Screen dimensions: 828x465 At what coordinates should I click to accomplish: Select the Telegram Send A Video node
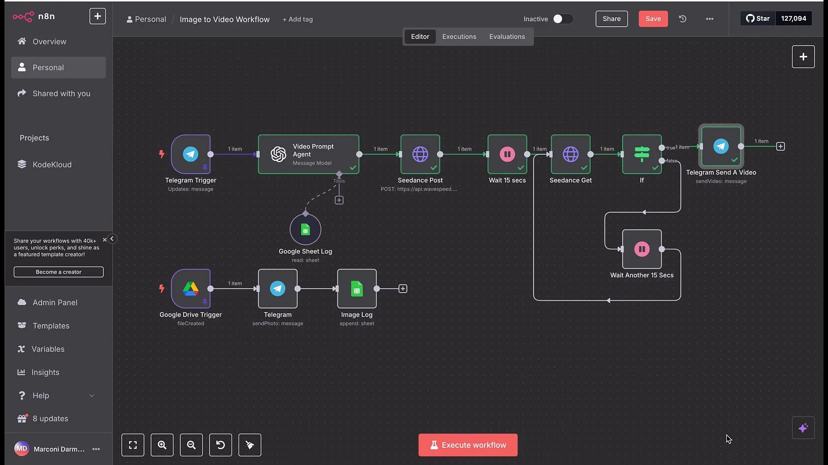click(721, 146)
